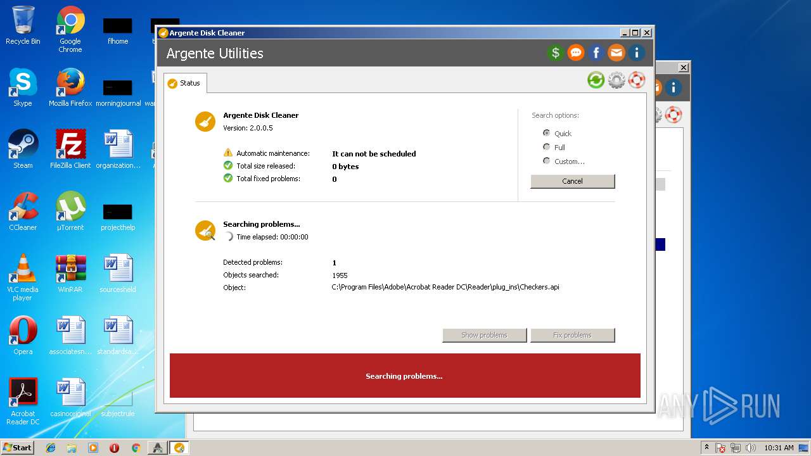Click the Action Center flag tray icon
Screen dimensions: 811x456
720,448
